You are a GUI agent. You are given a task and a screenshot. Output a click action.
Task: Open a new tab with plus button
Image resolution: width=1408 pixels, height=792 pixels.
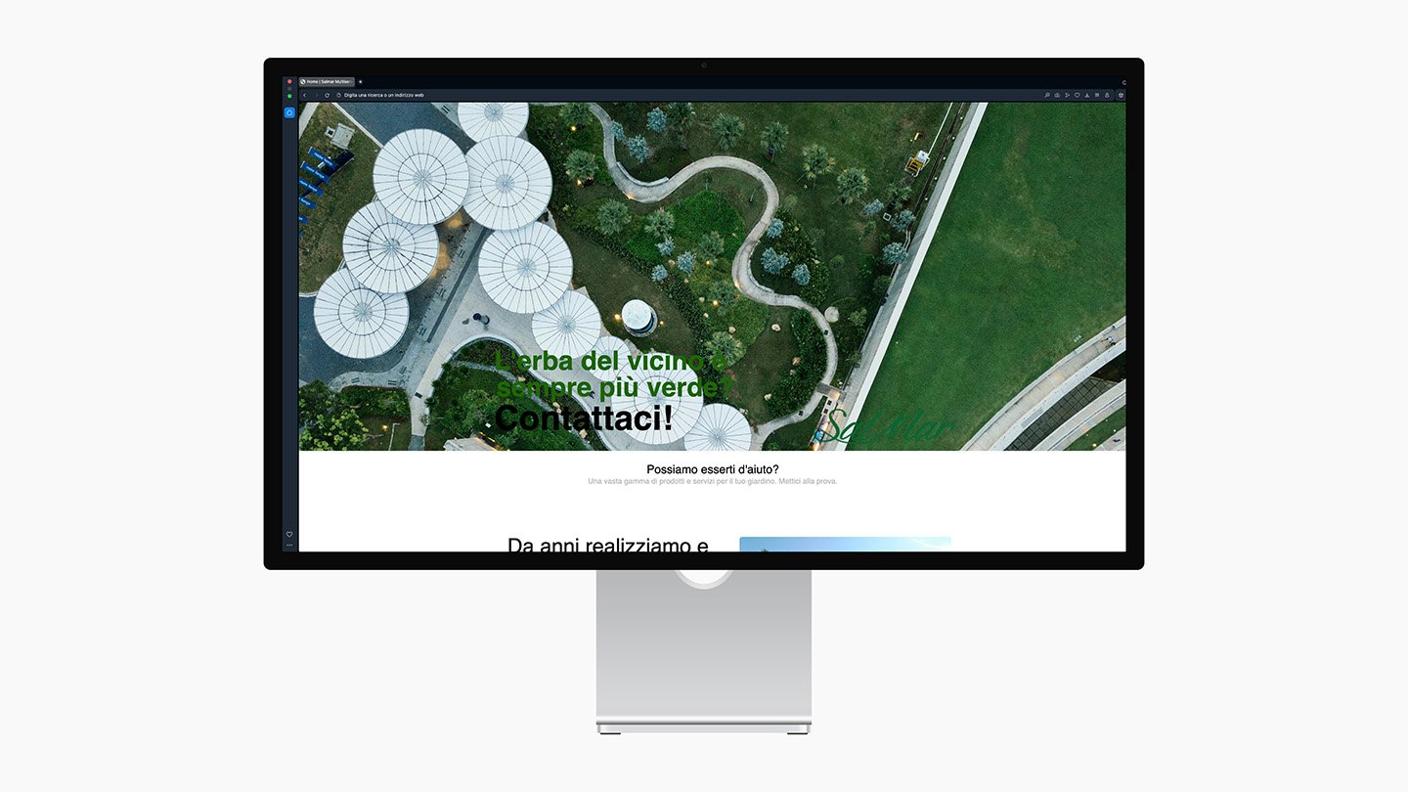pos(360,82)
